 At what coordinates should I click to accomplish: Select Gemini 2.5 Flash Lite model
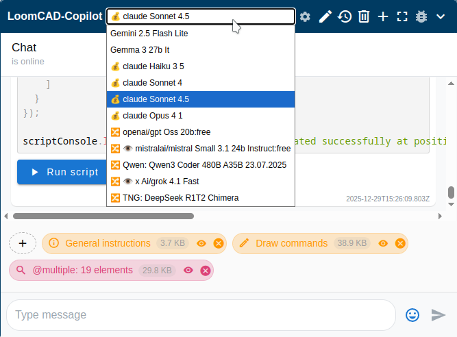(x=201, y=34)
